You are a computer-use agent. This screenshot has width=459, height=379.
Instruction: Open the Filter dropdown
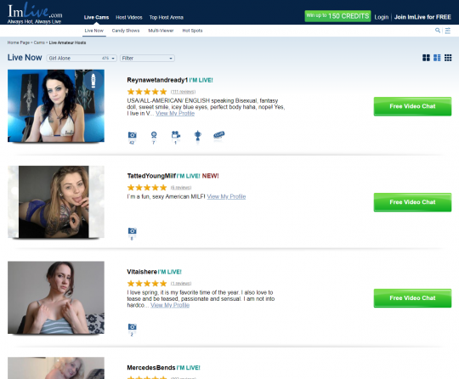147,59
